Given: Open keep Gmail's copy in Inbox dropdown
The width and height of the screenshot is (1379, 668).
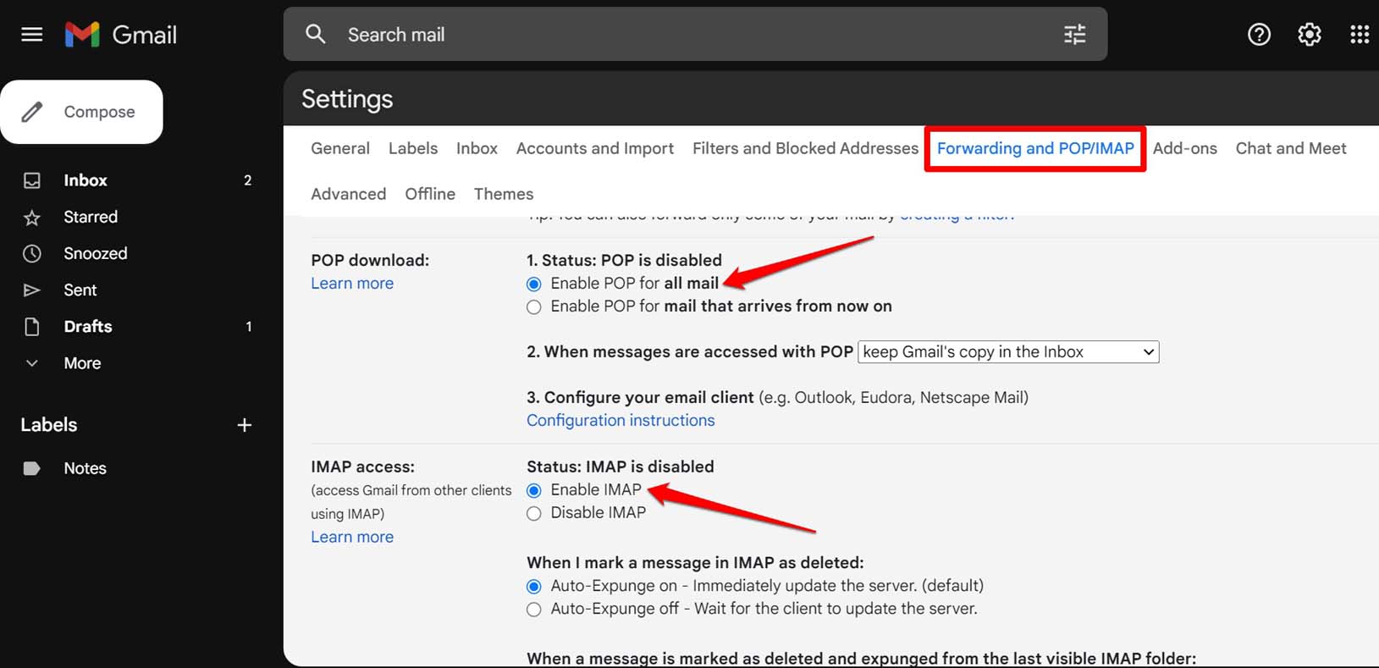Looking at the screenshot, I should click(1008, 352).
